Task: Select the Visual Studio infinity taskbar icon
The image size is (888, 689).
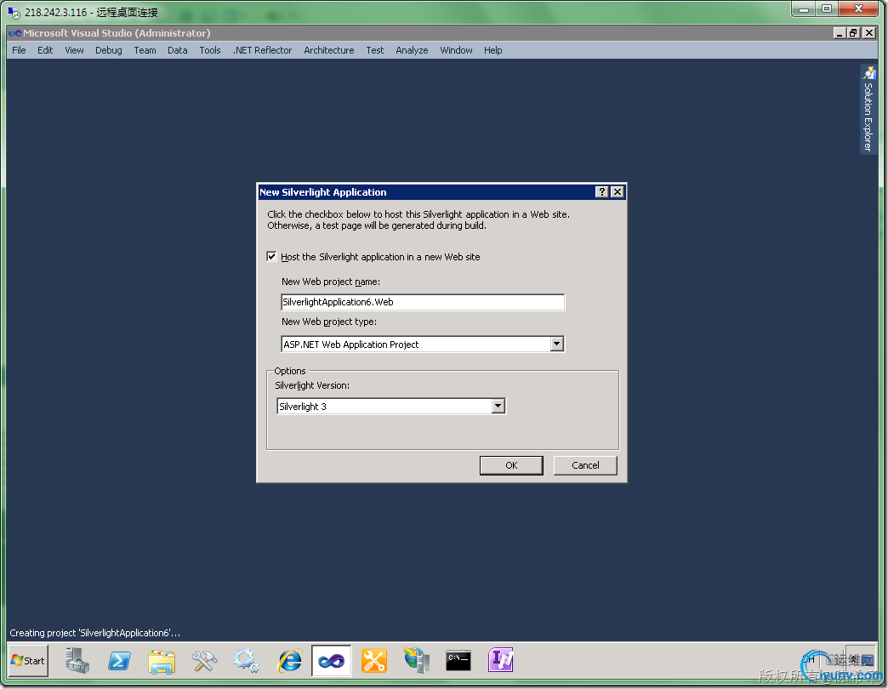Action: (332, 661)
